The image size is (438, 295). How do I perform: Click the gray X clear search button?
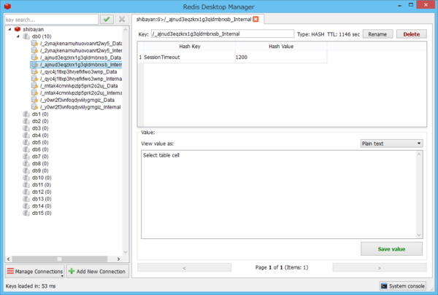point(122,19)
